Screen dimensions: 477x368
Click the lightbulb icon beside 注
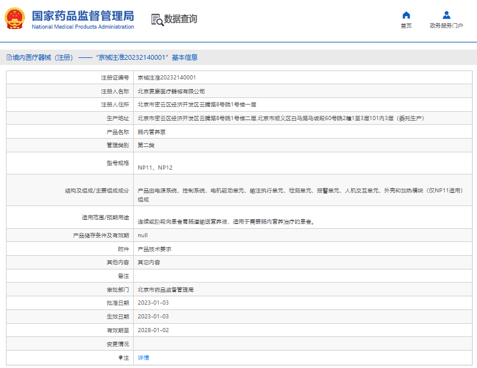coord(121,358)
